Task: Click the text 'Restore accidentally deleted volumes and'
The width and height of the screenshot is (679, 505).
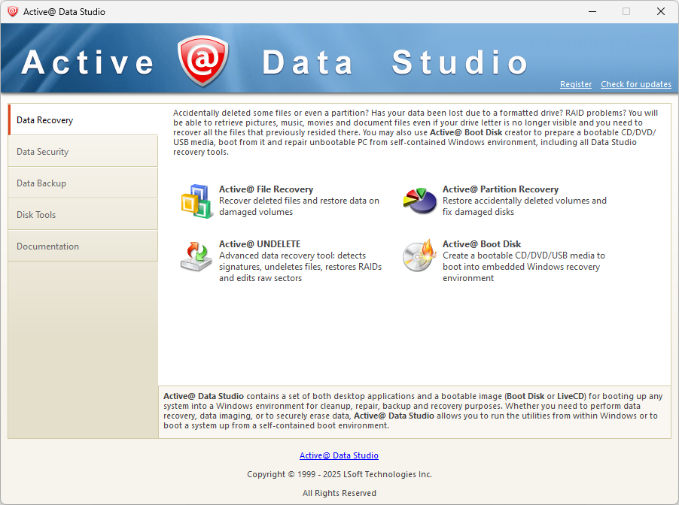Action: 525,201
